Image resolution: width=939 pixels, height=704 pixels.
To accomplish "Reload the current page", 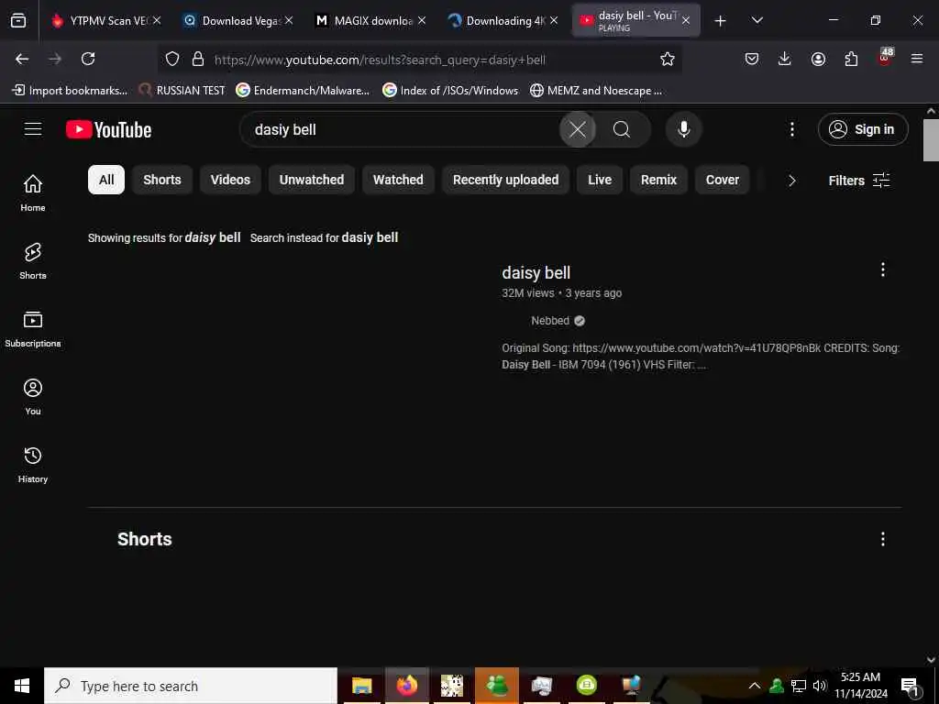I will (x=88, y=59).
